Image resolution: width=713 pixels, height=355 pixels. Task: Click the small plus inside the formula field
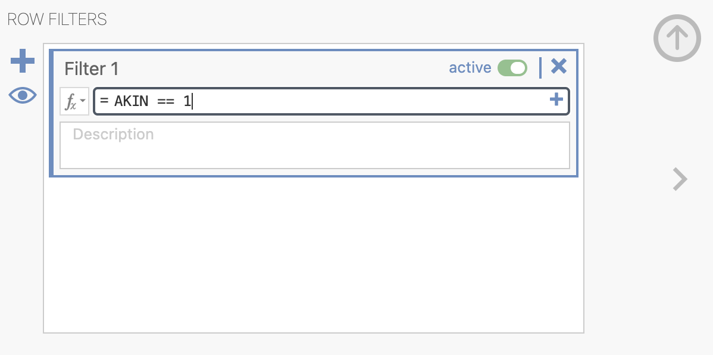[556, 99]
